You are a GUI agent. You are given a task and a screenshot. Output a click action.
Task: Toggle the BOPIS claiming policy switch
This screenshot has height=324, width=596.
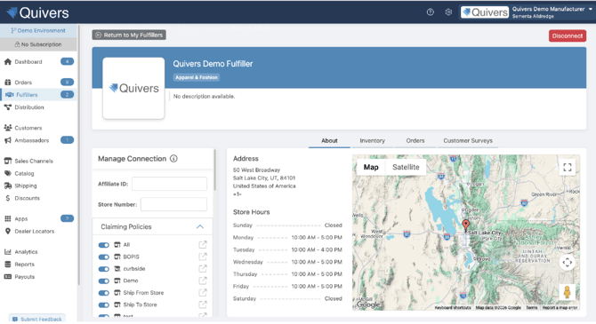104,257
